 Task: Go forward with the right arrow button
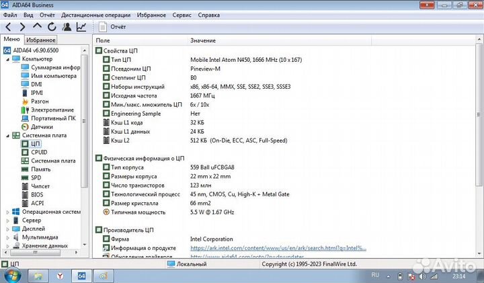(x=23, y=27)
